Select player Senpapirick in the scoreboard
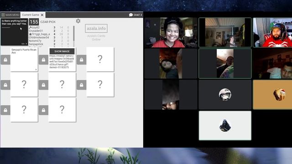The height and width of the screenshot is (164, 292). [x=36, y=44]
